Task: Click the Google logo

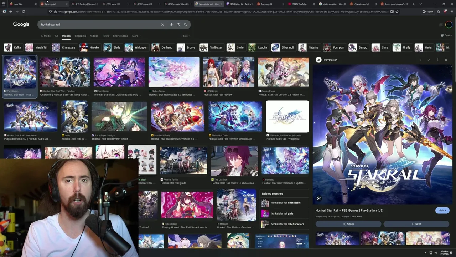Action: click(21, 24)
